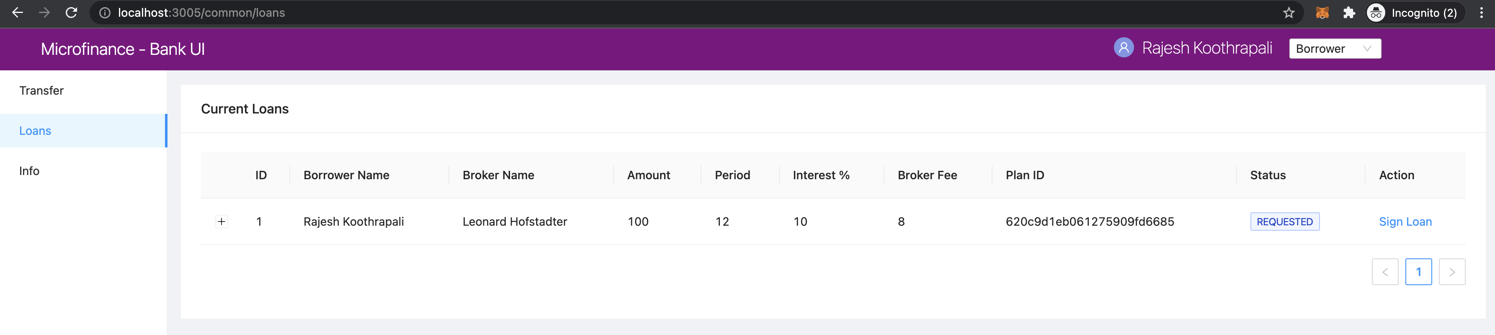
Task: Reload the page with the refresh icon
Action: tap(71, 13)
